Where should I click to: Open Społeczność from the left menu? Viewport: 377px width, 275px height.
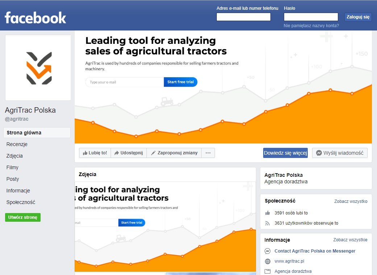click(21, 202)
